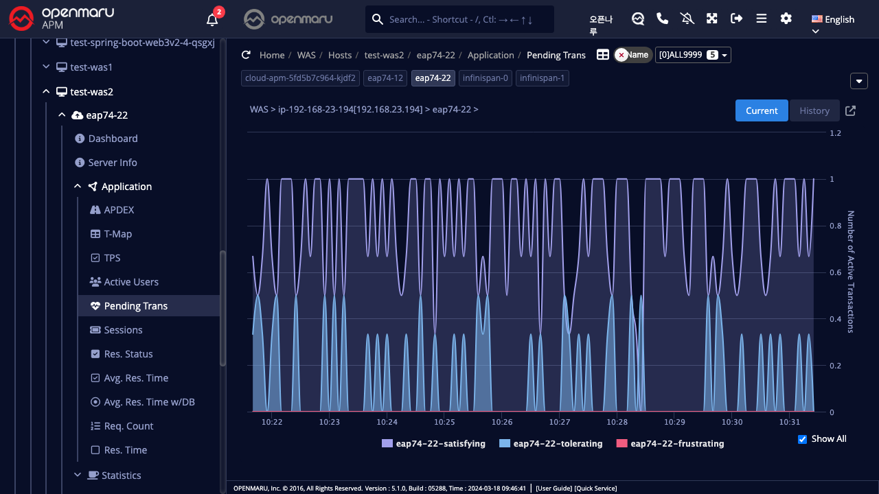Click the muted alarm bell icon

(687, 19)
